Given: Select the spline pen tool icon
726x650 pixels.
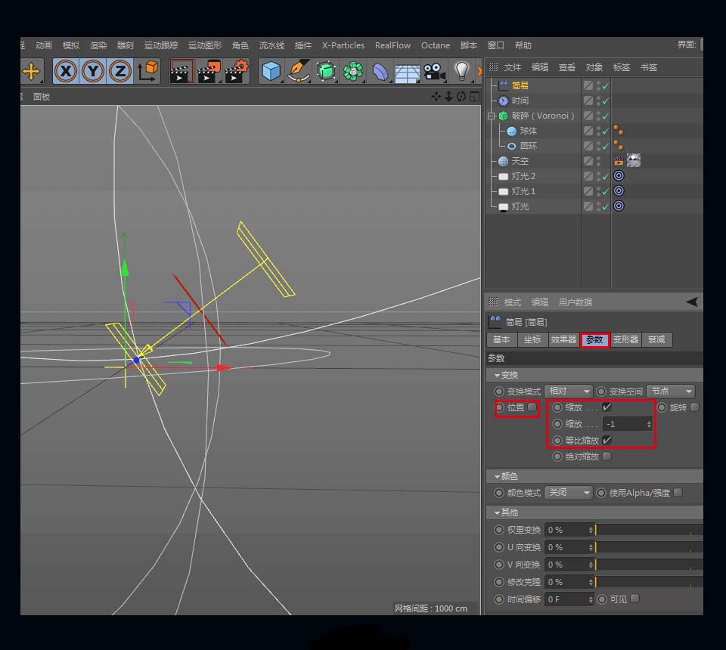Looking at the screenshot, I should [299, 72].
